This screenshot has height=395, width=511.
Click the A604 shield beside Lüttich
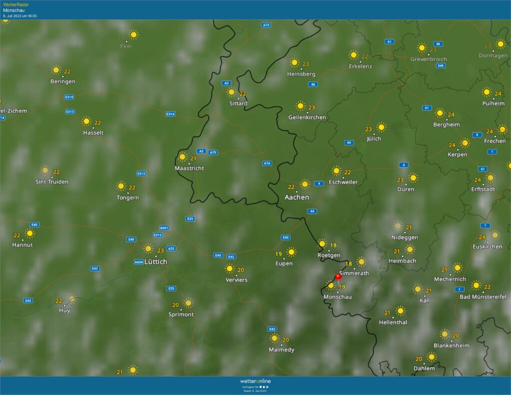(x=139, y=262)
